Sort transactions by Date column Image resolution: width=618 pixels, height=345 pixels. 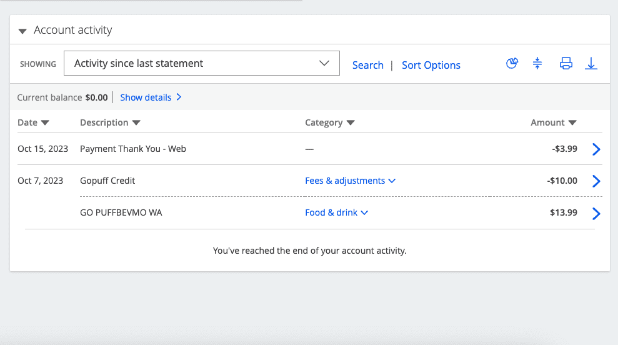click(x=33, y=122)
